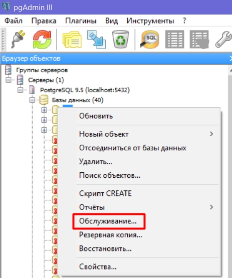Image resolution: width=232 pixels, height=278 pixels.
Task: Open the Отчёты submenu
Action: pyautogui.click(x=139, y=207)
